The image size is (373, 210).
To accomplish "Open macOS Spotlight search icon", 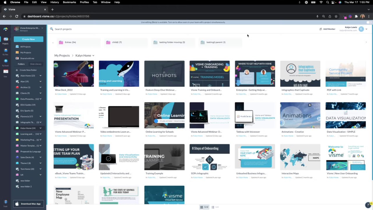I will 328,2.
